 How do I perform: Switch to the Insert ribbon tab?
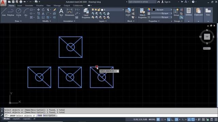tap(20, 5)
